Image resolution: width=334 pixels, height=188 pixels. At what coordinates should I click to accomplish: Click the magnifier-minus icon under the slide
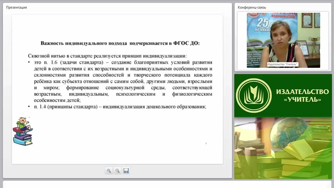[x=117, y=170]
